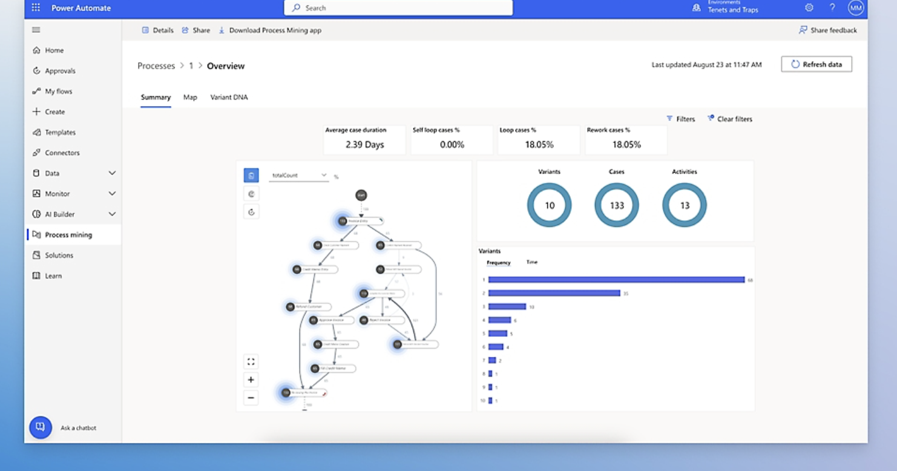Click the Average case duration value 2.39 Days
The image size is (897, 471).
365,145
